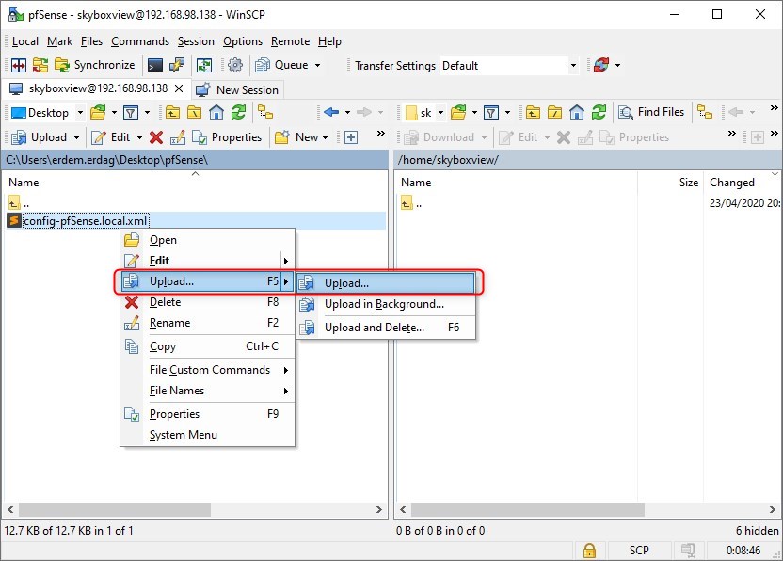Click the remote panel Open Directory icon

[458, 112]
